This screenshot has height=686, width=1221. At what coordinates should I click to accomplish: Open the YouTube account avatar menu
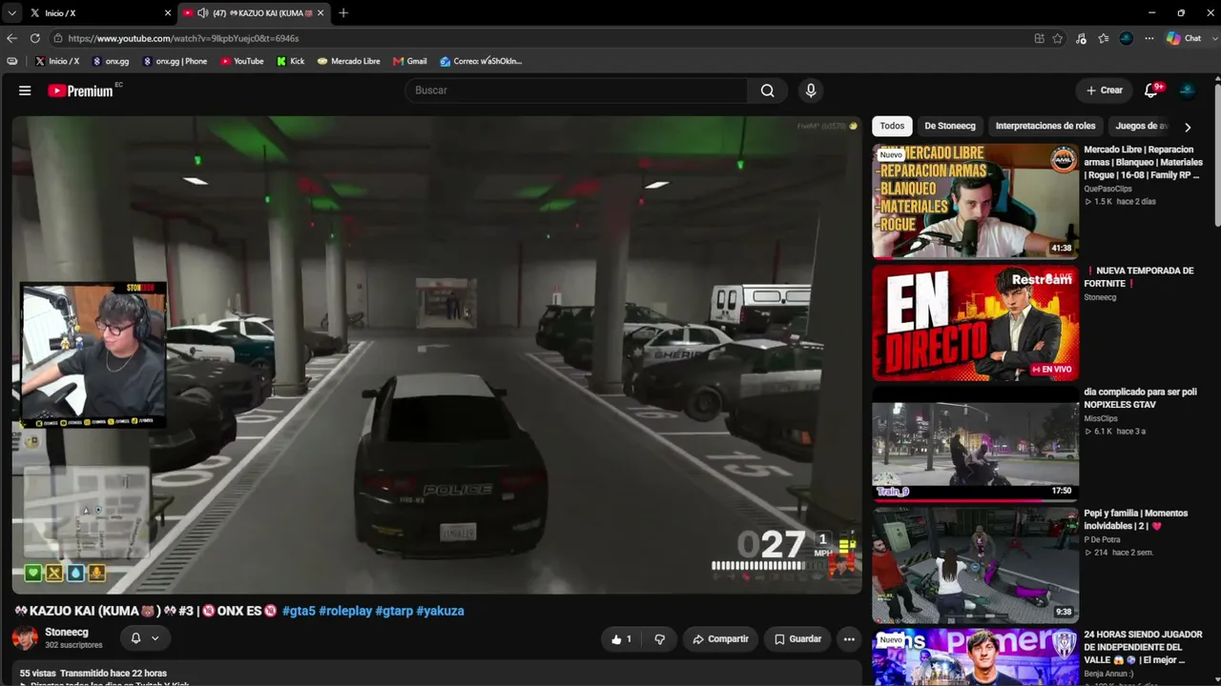(1188, 91)
